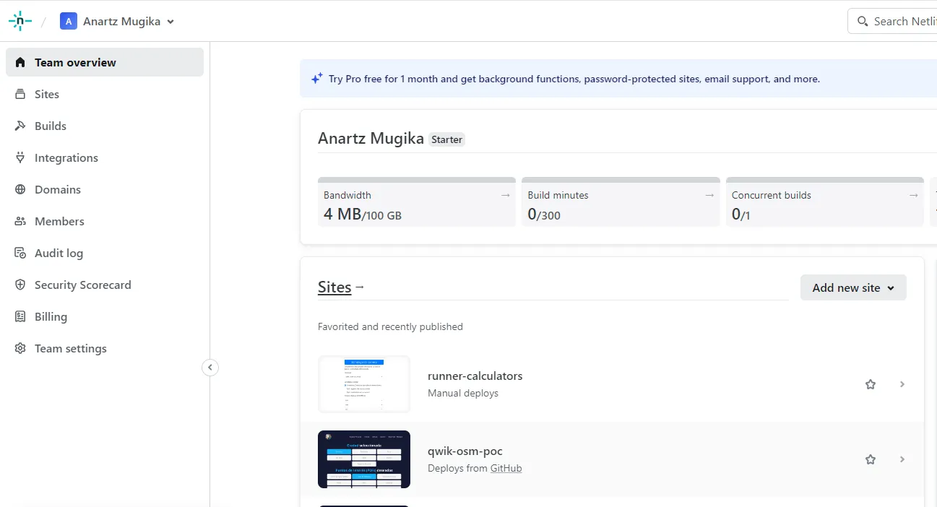
Task: Click the hammer icon beside Builds
Action: pos(20,126)
